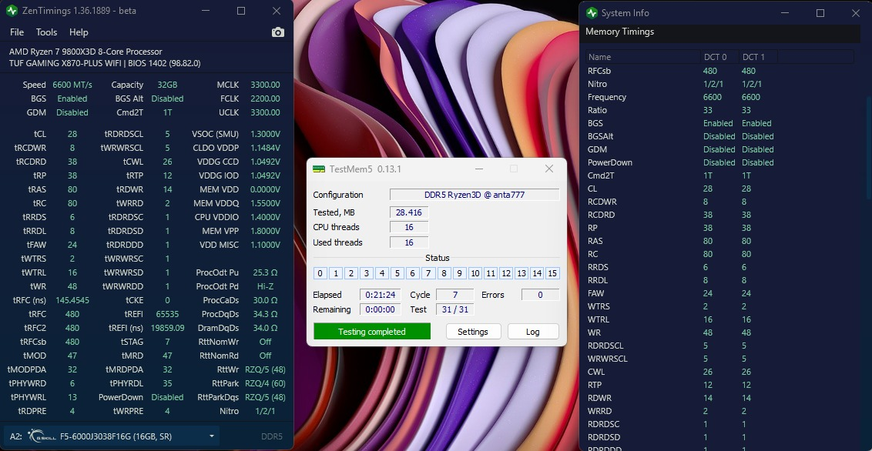The height and width of the screenshot is (451, 872).
Task: Click the 32GB Capacity value
Action: 167,85
